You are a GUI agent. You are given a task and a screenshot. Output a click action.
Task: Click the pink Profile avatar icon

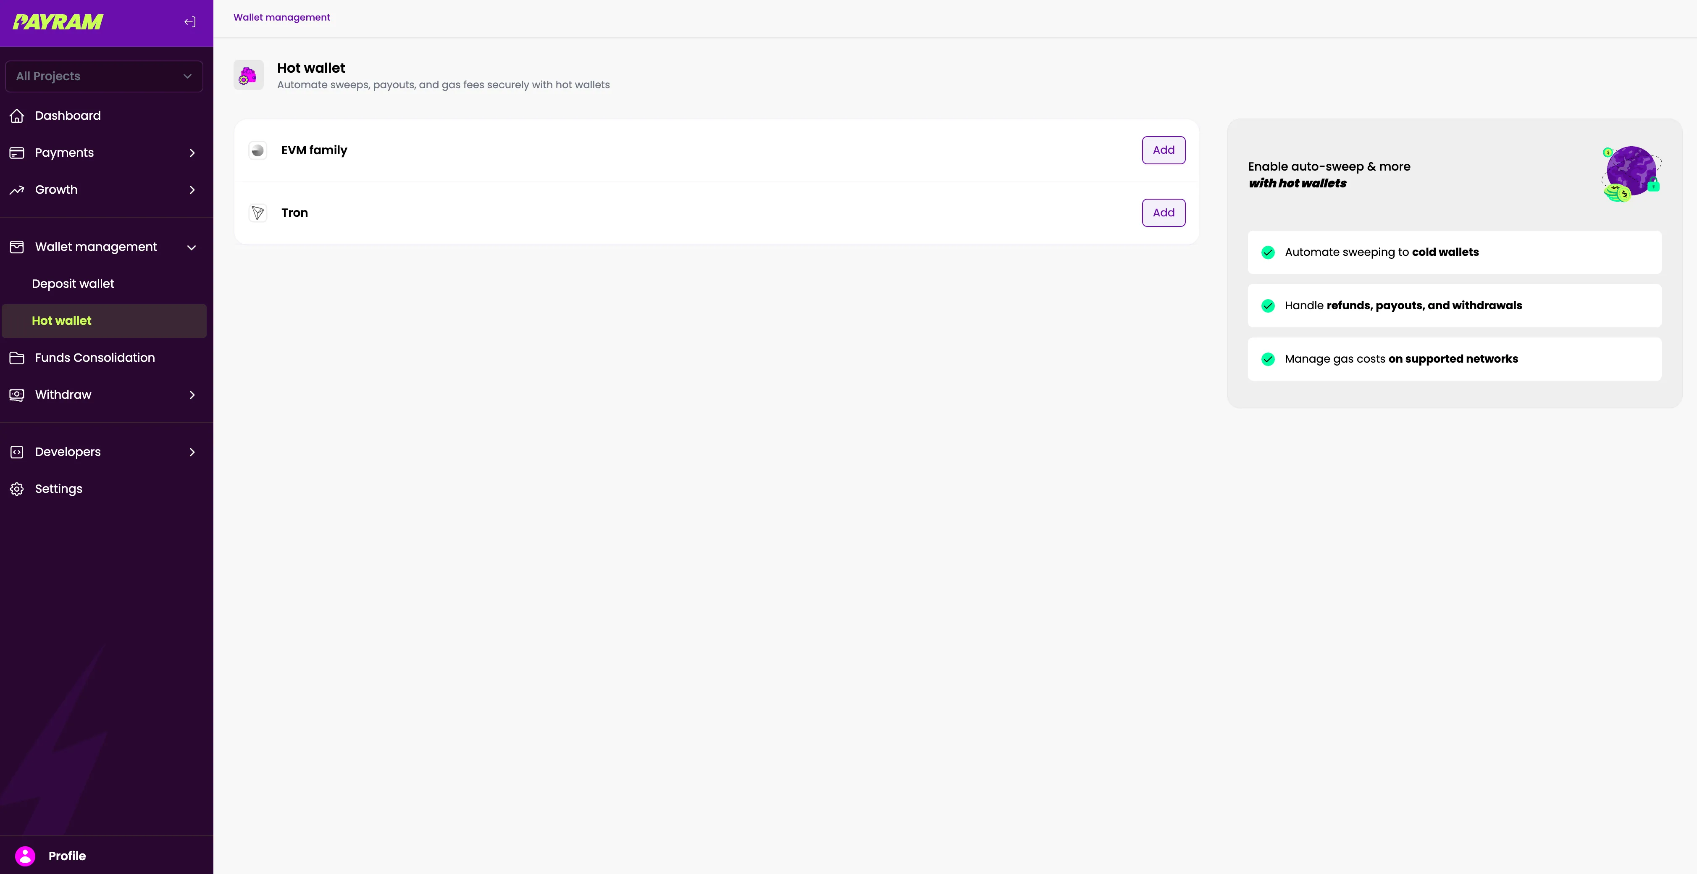(x=25, y=856)
